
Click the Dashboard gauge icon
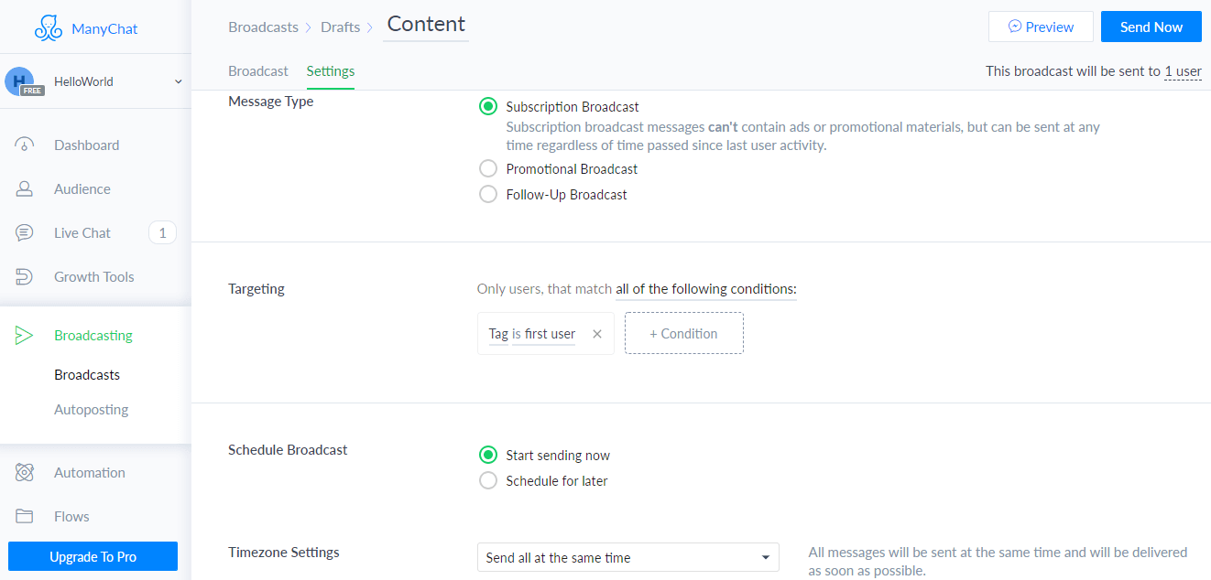click(x=25, y=145)
